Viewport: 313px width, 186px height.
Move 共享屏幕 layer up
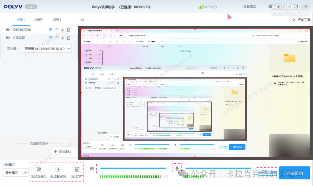(57, 38)
